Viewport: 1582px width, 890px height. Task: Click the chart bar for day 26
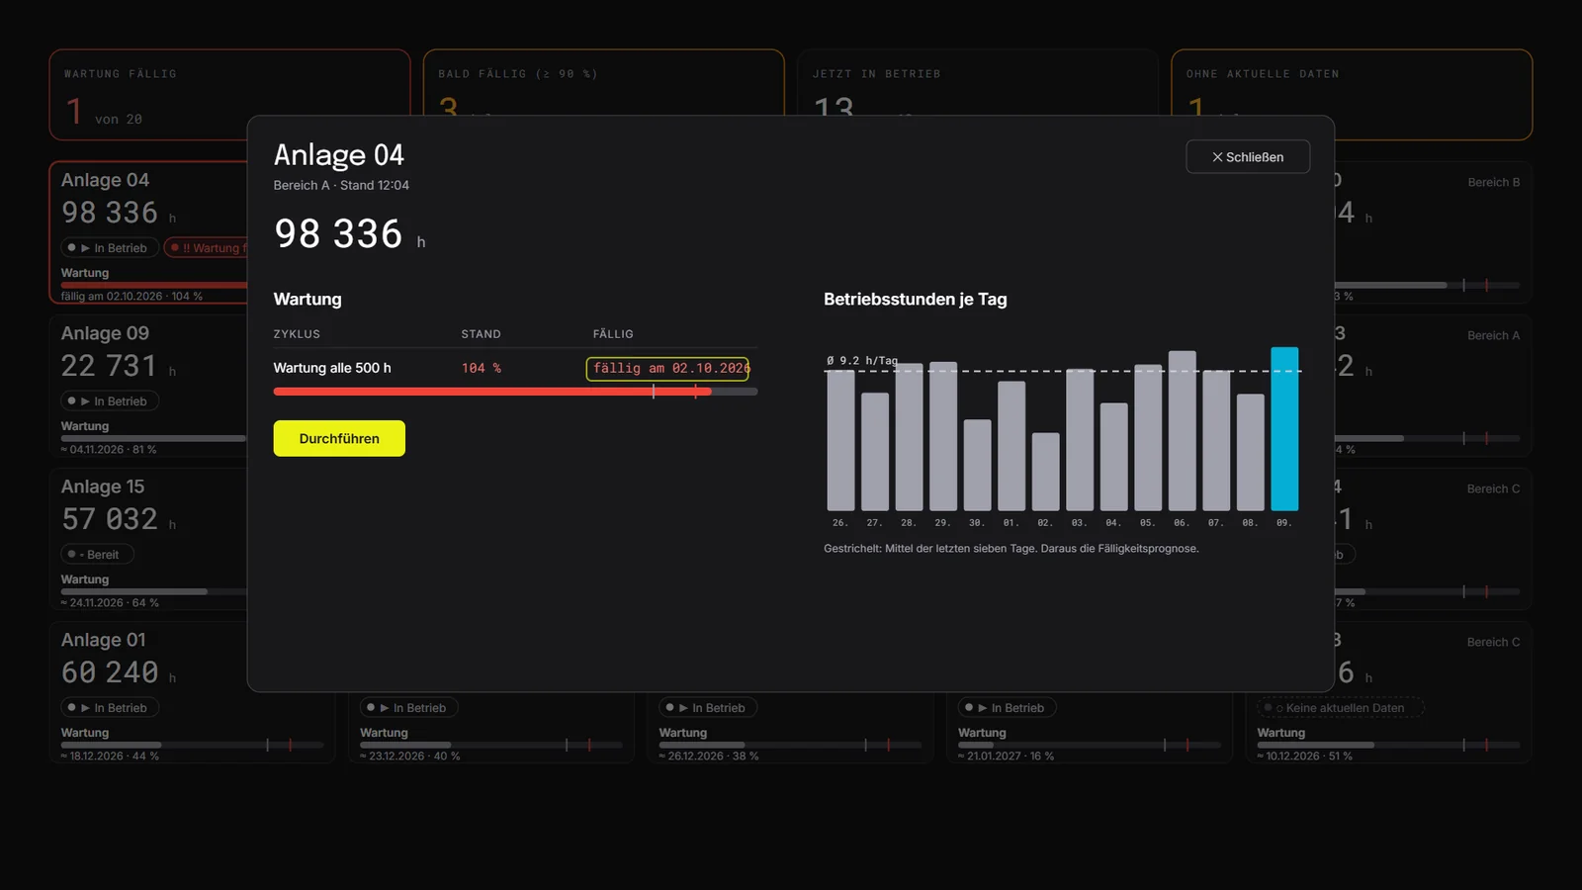[x=840, y=440]
